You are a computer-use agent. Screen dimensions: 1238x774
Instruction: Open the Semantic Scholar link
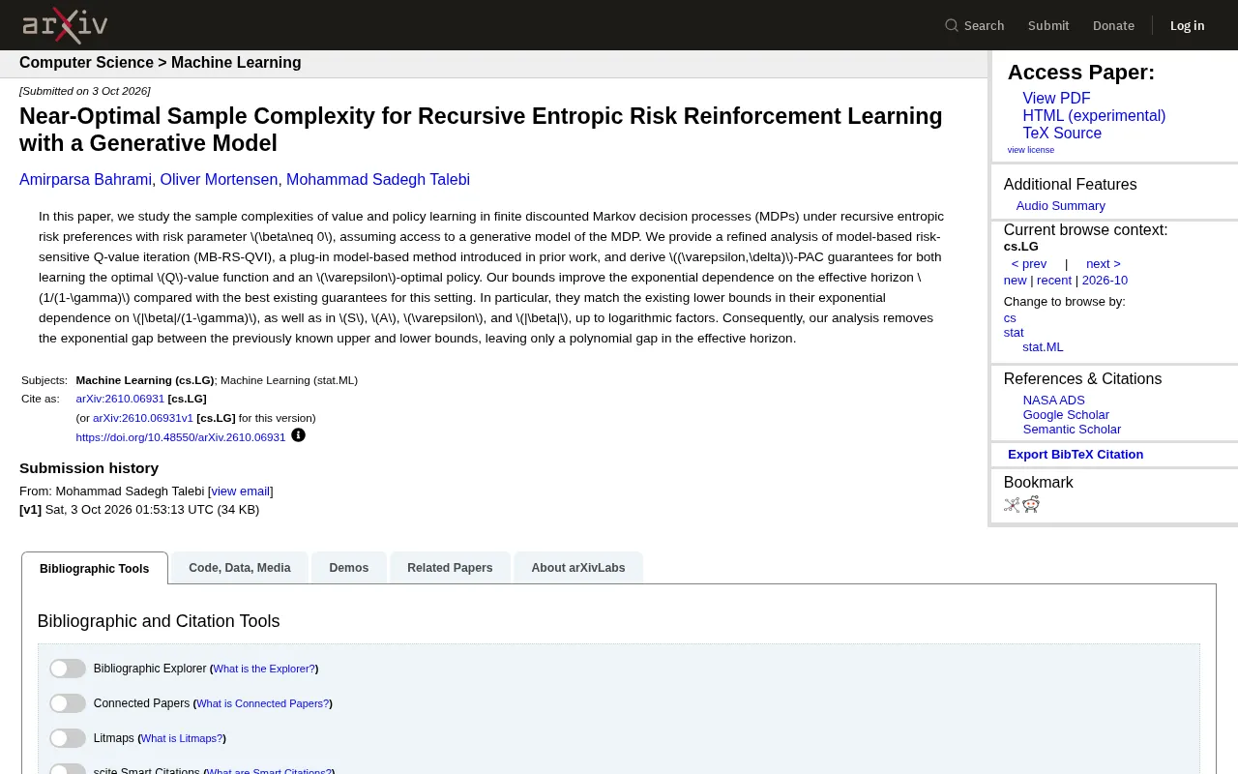(1072, 430)
